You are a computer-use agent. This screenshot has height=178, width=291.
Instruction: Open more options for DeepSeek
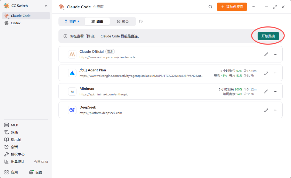point(276,110)
